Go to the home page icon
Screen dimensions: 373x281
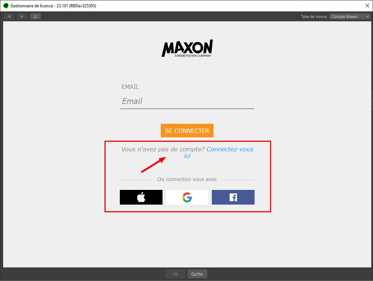(x=35, y=17)
